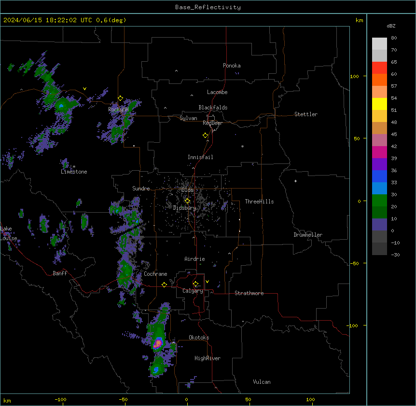This screenshot has width=416, height=406.
Task: Click the Didsbury town label
Action: 184,208
